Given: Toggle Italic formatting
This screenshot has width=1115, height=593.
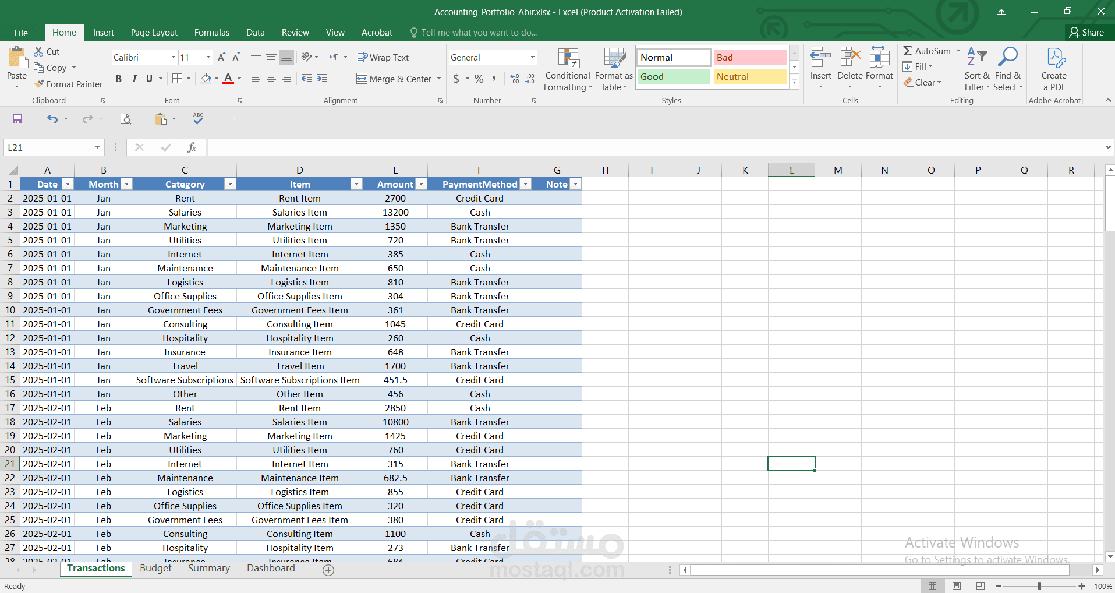Looking at the screenshot, I should pyautogui.click(x=134, y=79).
